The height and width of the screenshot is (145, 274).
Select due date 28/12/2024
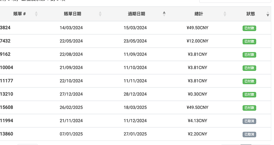(x=135, y=94)
